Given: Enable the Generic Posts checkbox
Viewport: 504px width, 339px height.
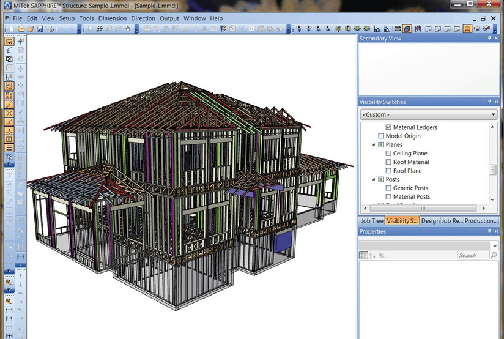Looking at the screenshot, I should pyautogui.click(x=388, y=188).
